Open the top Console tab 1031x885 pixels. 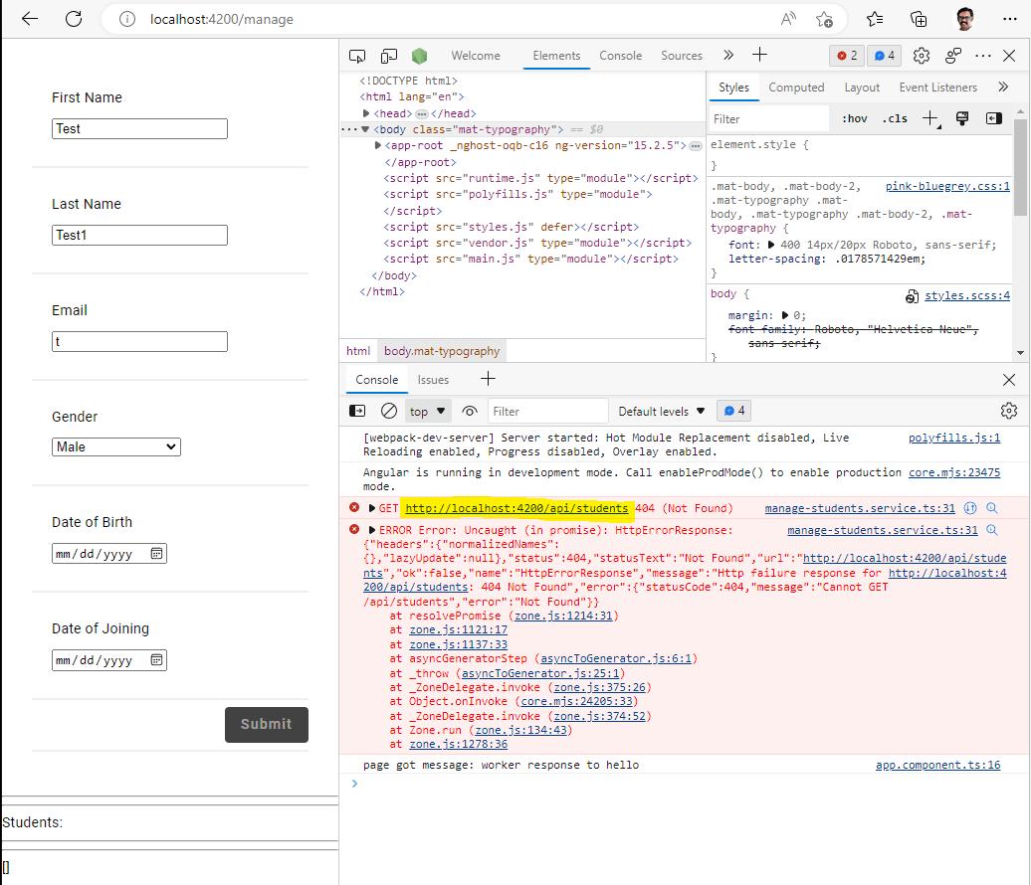coord(620,56)
